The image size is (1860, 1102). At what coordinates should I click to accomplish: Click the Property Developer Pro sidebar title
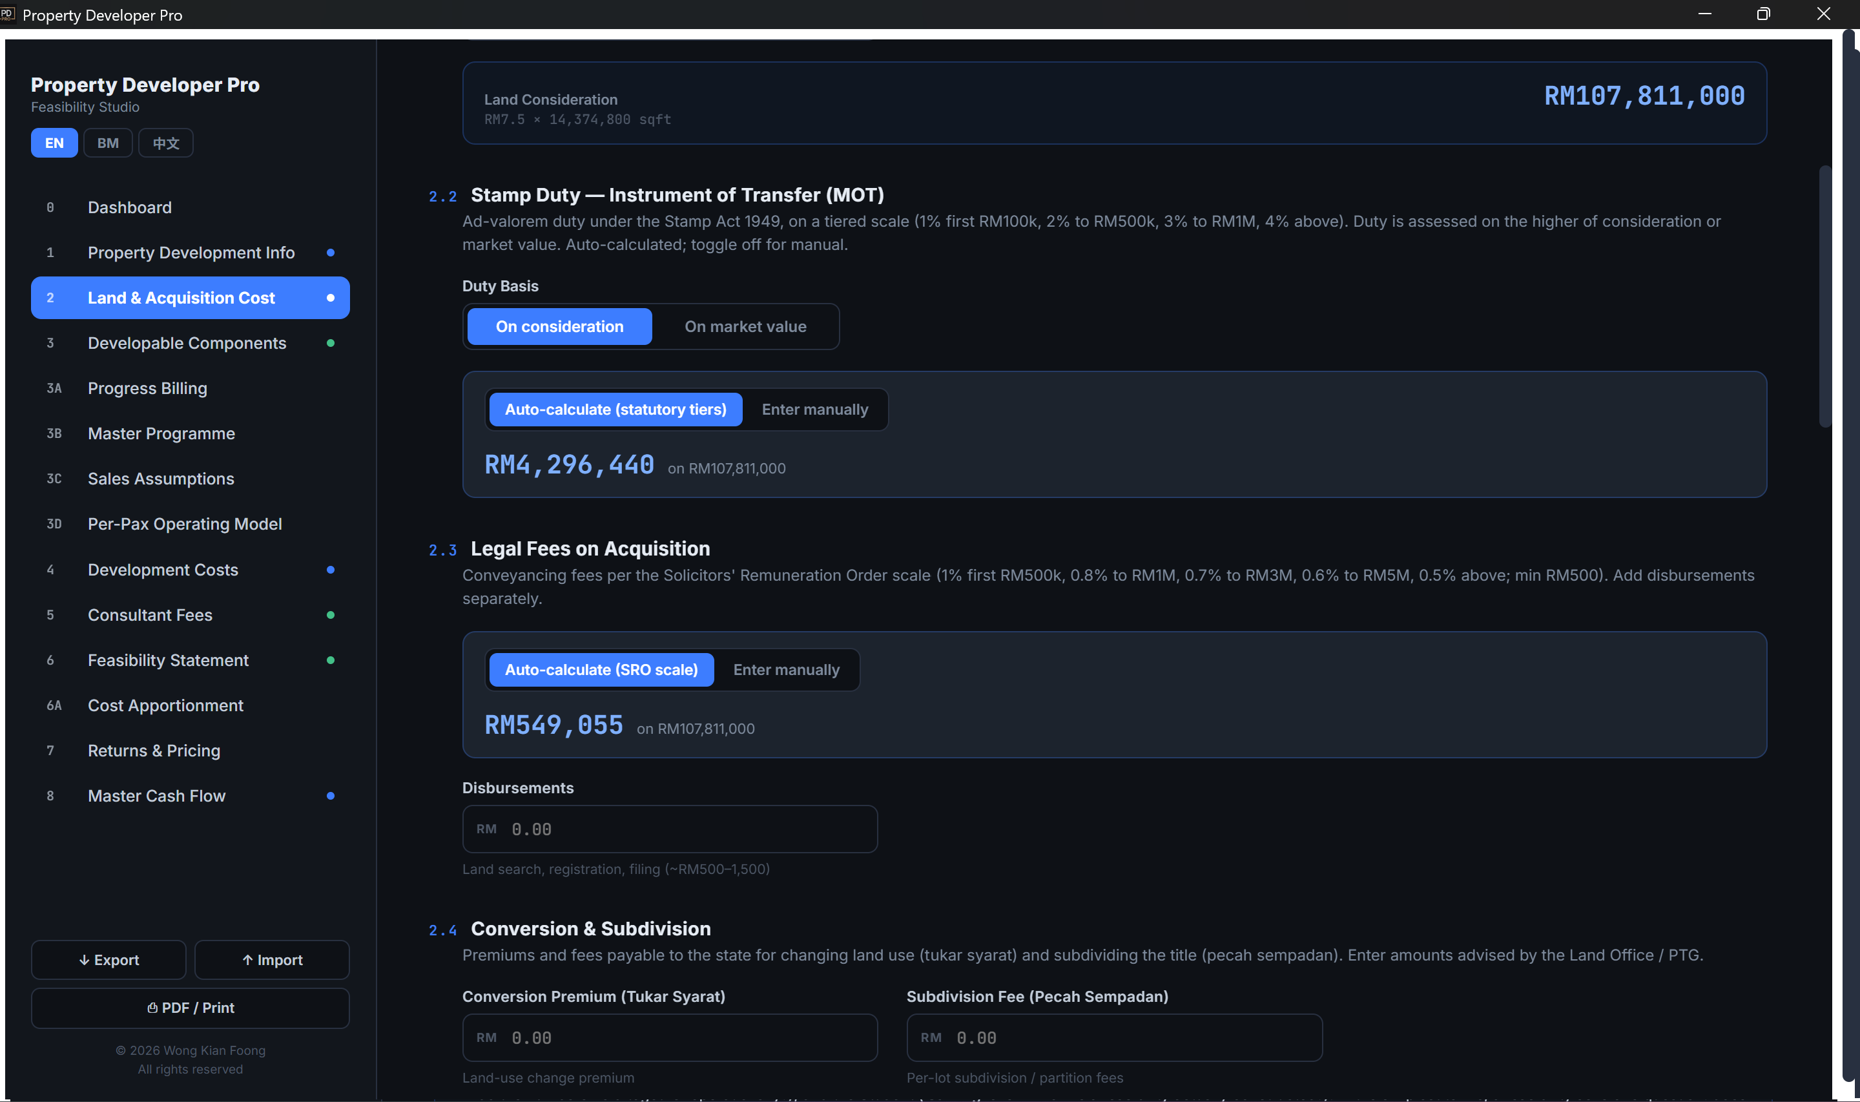point(145,85)
